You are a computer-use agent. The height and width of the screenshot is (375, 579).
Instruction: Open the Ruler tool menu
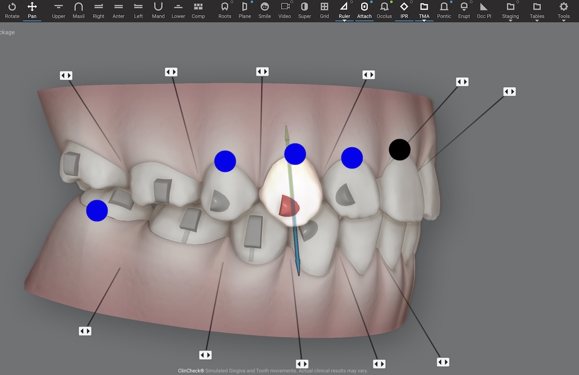344,10
